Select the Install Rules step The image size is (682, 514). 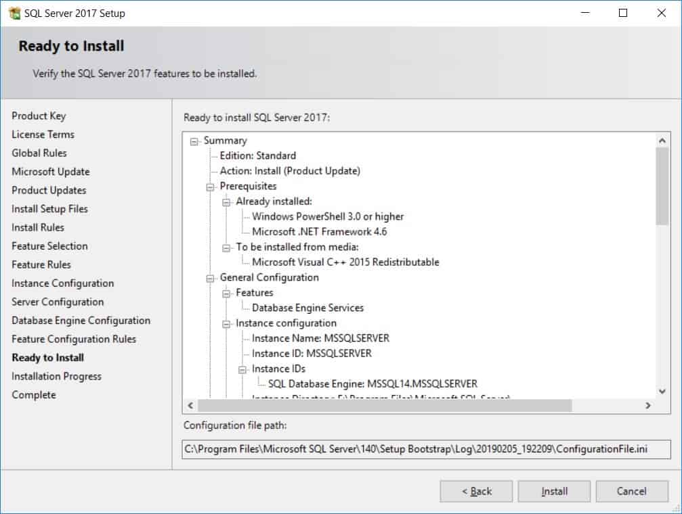point(38,228)
